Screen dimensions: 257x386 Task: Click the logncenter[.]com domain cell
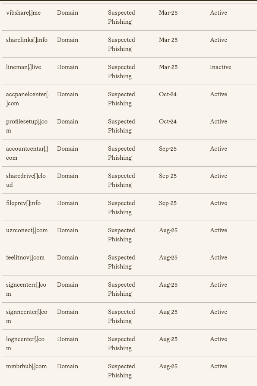coord(25,344)
